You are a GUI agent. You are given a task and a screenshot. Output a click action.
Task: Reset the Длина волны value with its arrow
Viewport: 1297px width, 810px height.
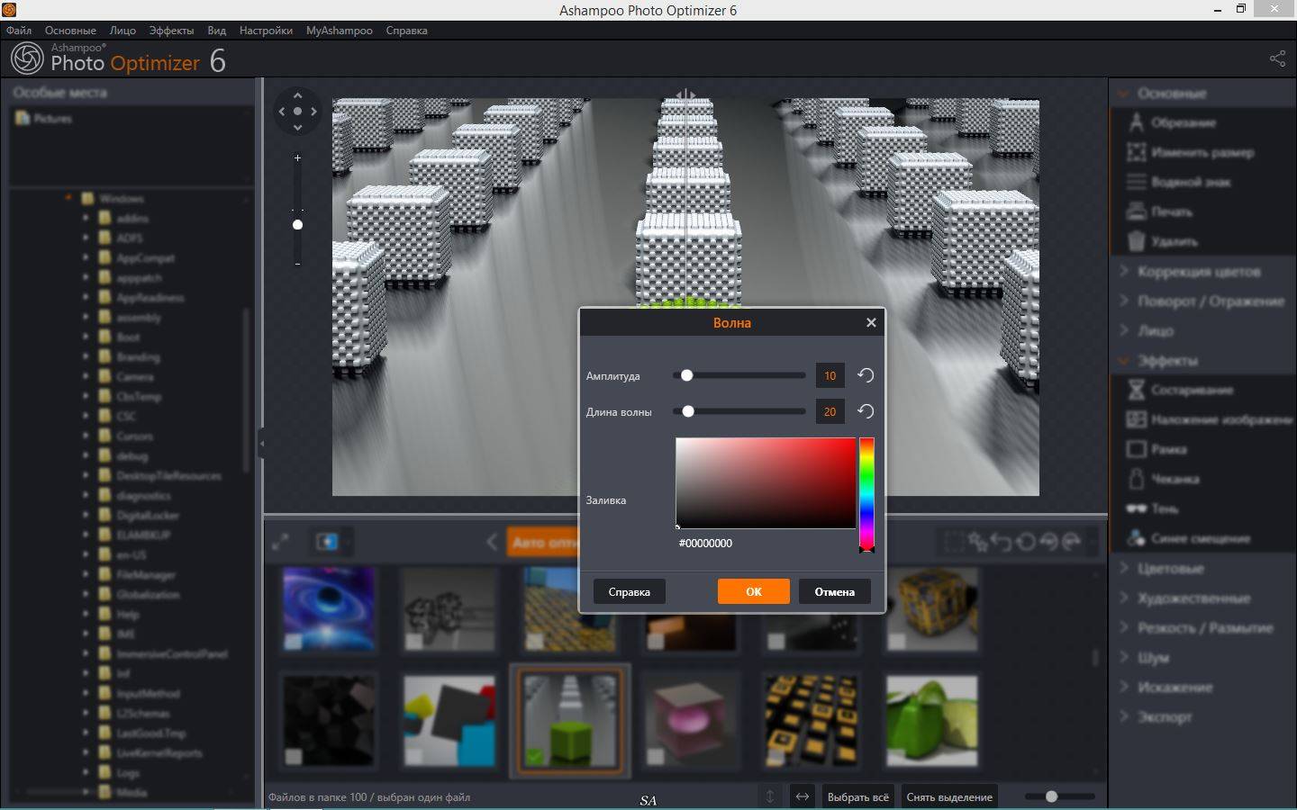[x=866, y=411]
